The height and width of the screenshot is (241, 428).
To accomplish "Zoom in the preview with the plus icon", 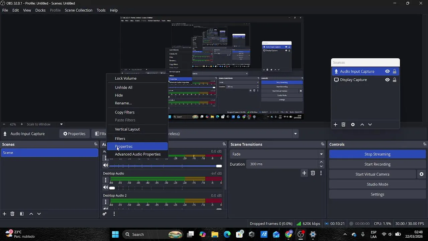I will [22, 124].
